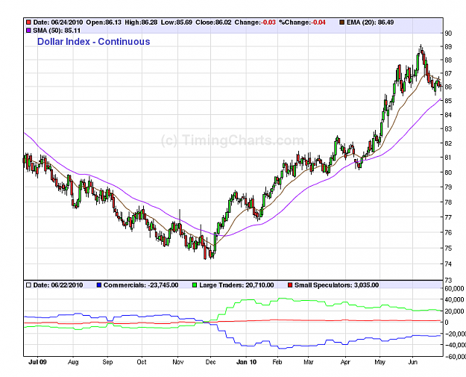Click the 'Oct' axis label
This screenshot has width=466, height=377.
142,362
